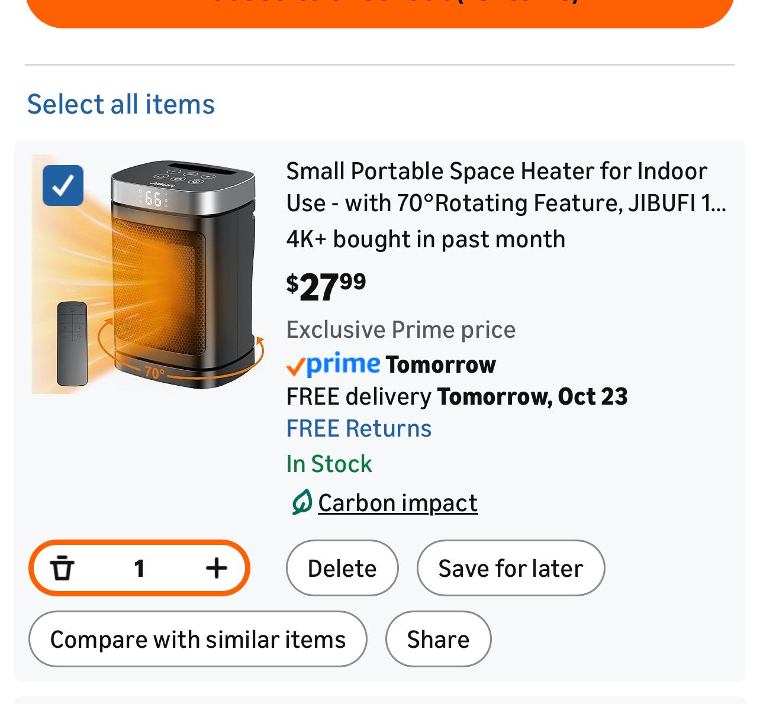Click the 4K+ bought in past month label
760x704 pixels.
pos(426,239)
